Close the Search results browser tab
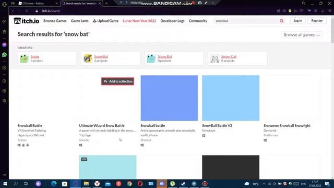Viewport: 334px width, 188px height. click(x=100, y=4)
